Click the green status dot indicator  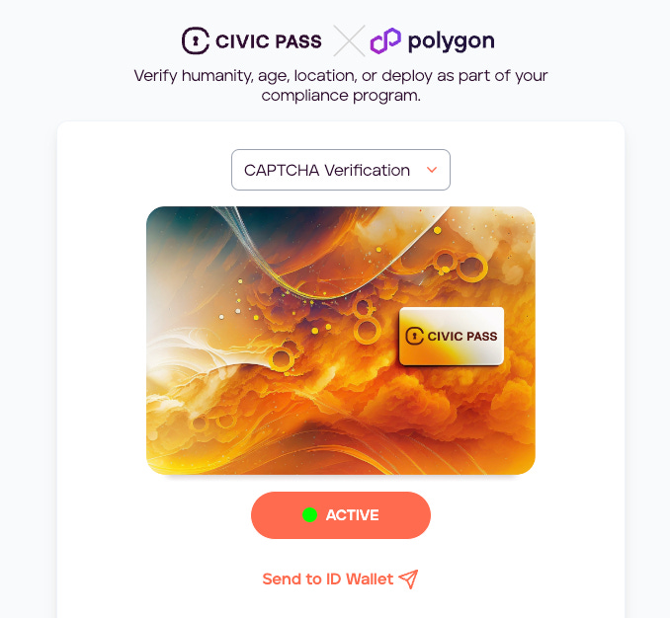click(309, 515)
